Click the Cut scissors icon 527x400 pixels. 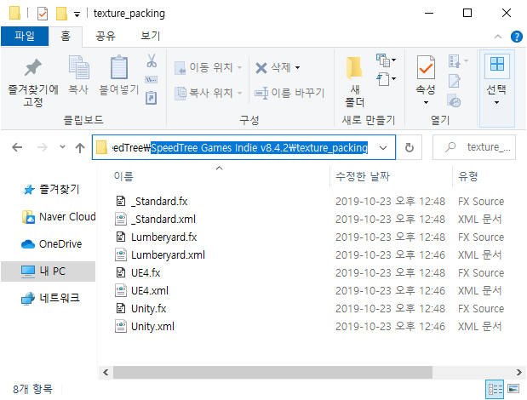pos(152,60)
